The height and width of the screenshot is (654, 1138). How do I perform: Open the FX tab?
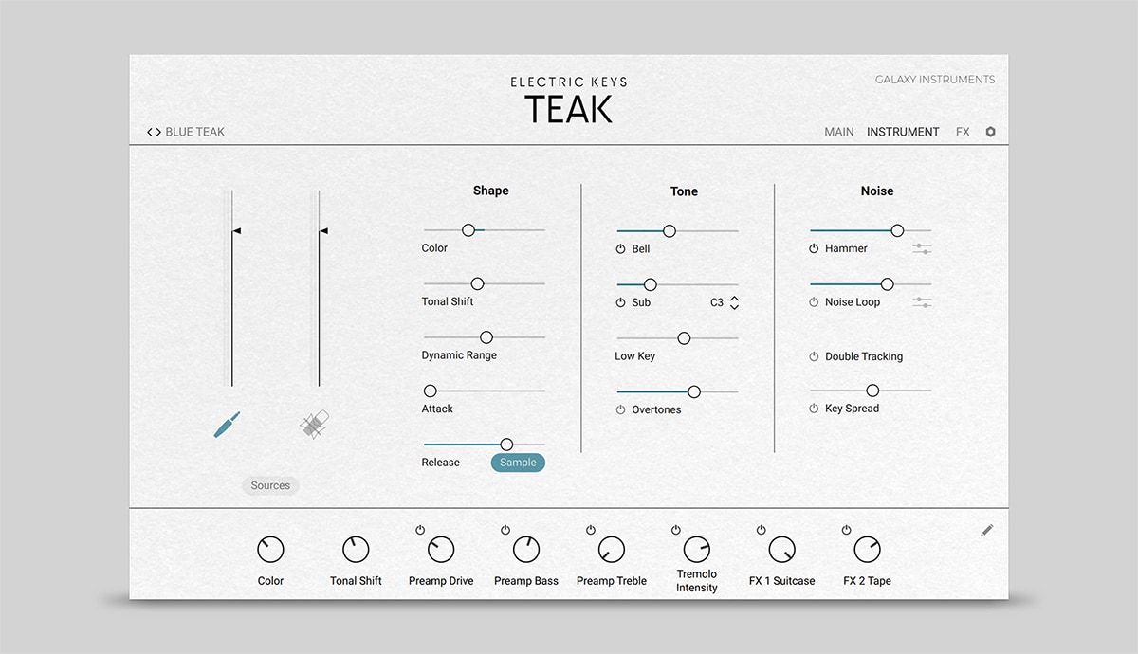tap(963, 132)
